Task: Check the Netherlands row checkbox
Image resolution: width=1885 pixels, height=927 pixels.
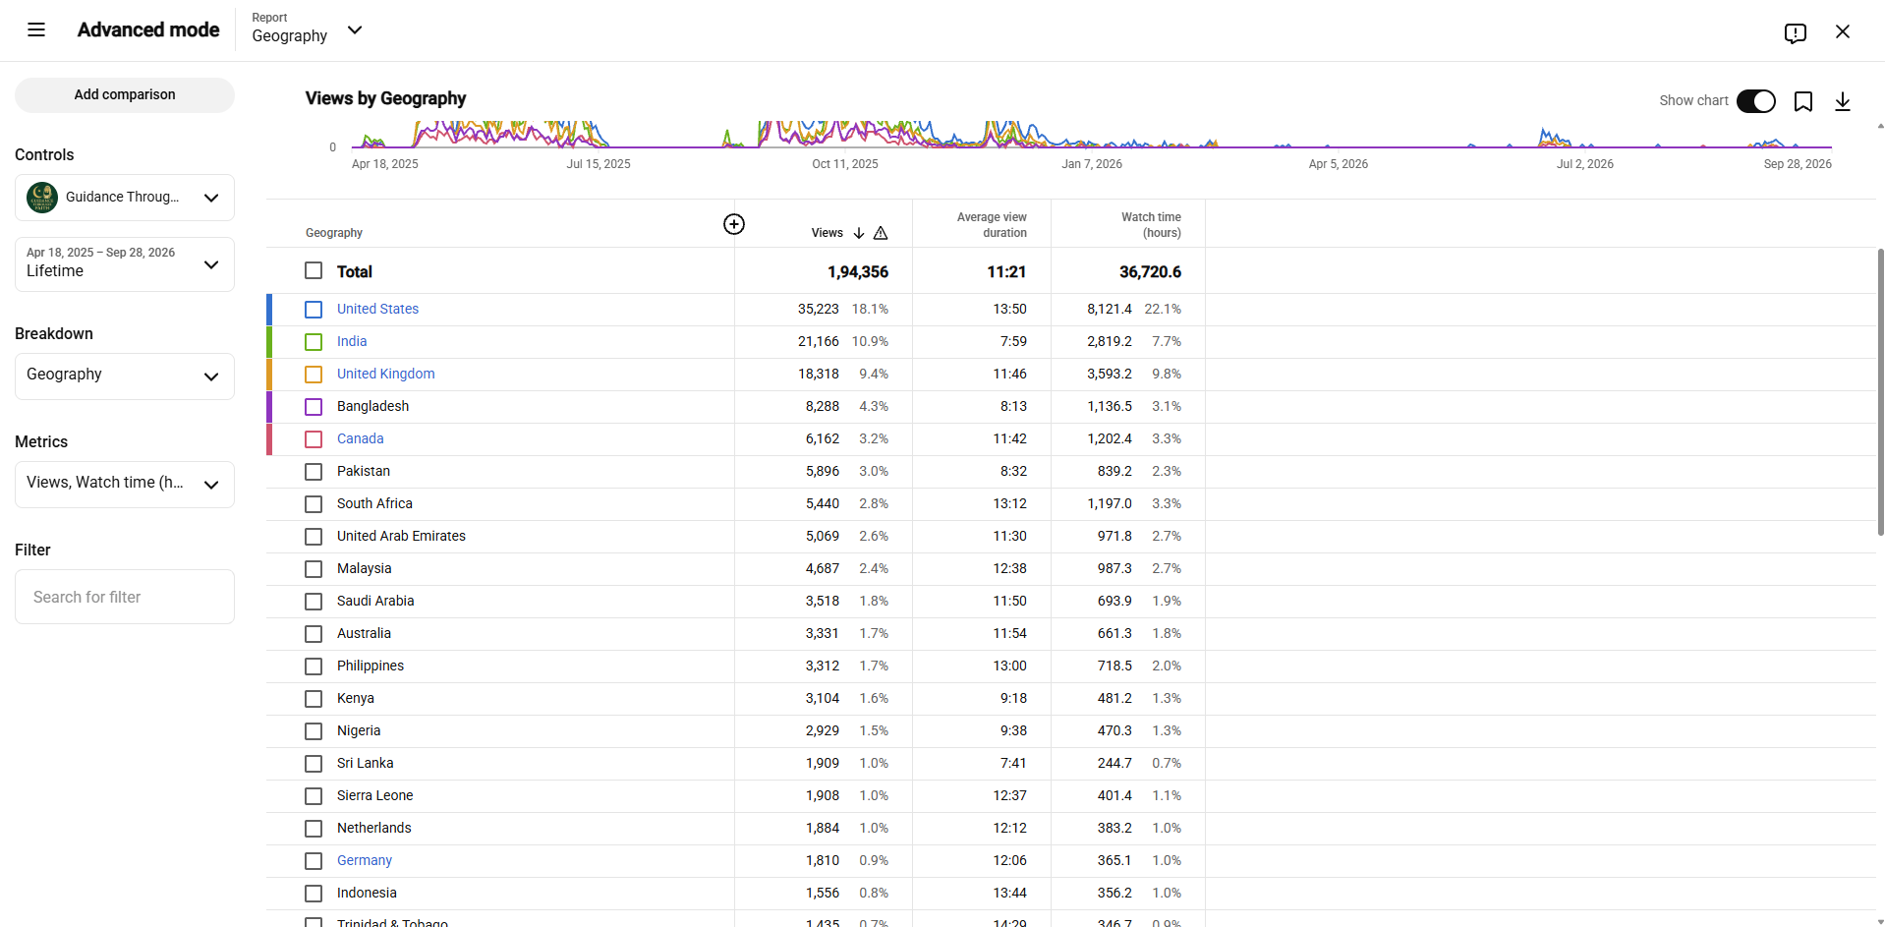Action: pos(314,829)
